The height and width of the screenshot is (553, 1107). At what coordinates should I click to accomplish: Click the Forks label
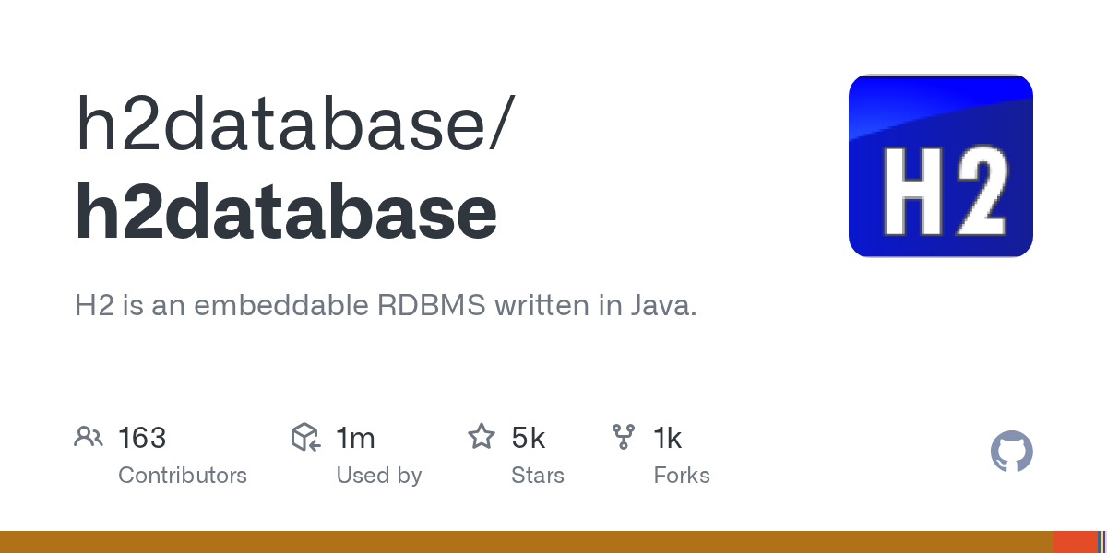click(x=681, y=476)
